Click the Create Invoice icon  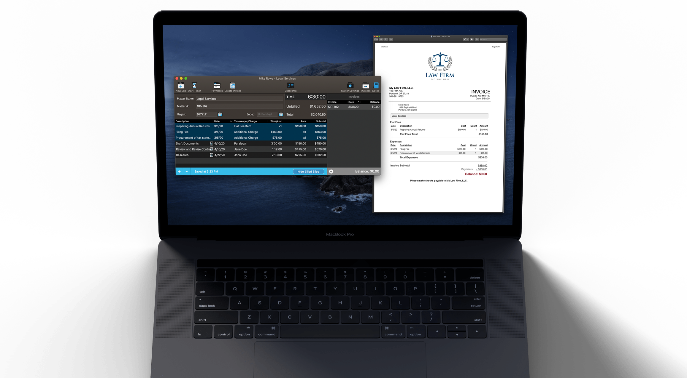[233, 86]
